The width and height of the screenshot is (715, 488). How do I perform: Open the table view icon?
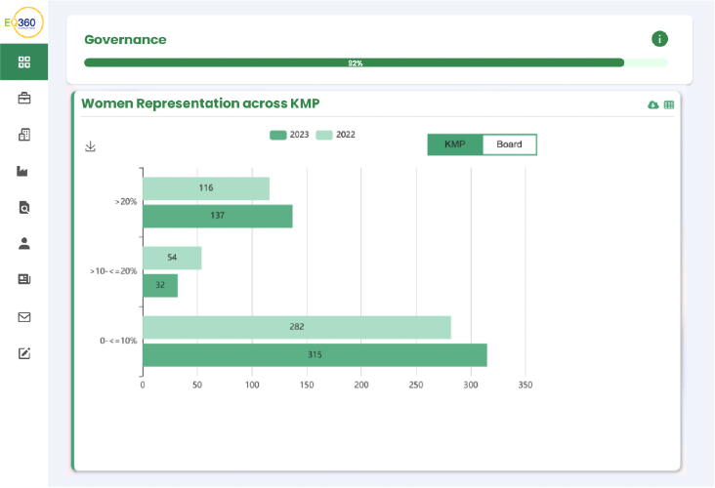(669, 104)
